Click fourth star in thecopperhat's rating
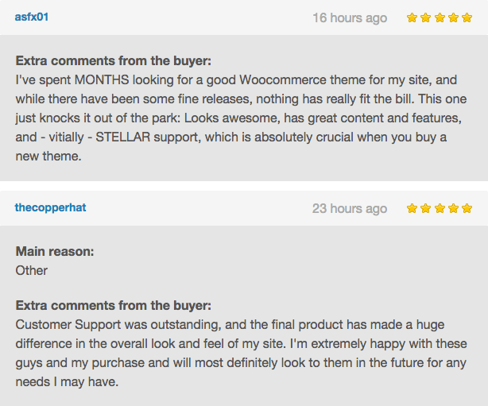 coord(453,208)
